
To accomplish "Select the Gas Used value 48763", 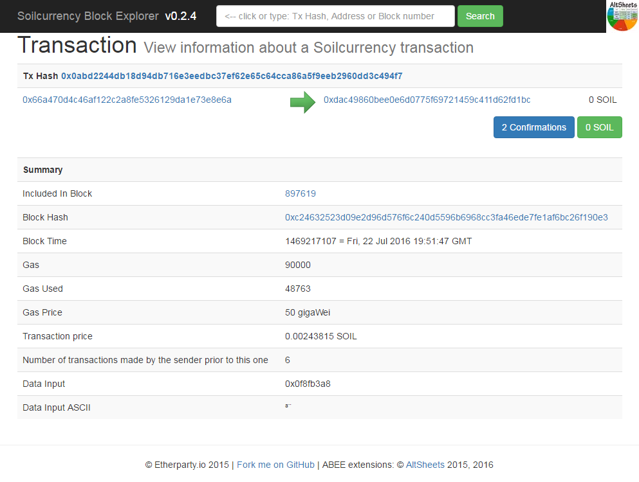I will tap(297, 289).
